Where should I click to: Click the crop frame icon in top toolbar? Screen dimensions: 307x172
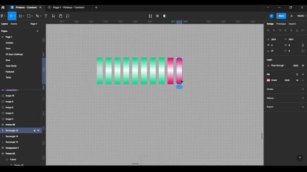pyautogui.click(x=150, y=16)
